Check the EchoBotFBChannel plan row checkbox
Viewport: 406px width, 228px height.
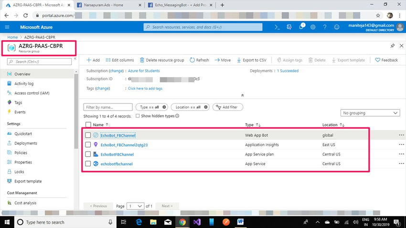click(88, 154)
